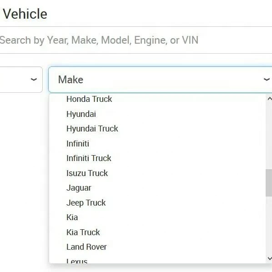Open the dropdown left of Make
Viewport: 272px width, 272px height.
click(x=21, y=80)
